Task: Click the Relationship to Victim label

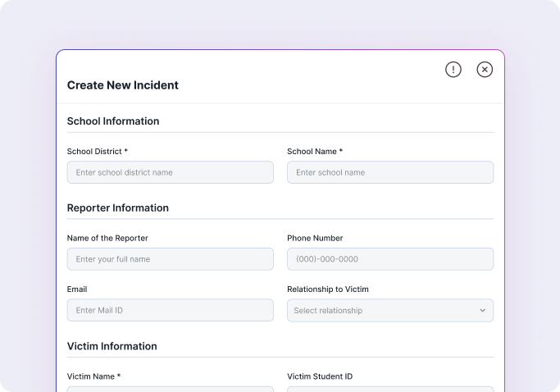Action: [328, 289]
